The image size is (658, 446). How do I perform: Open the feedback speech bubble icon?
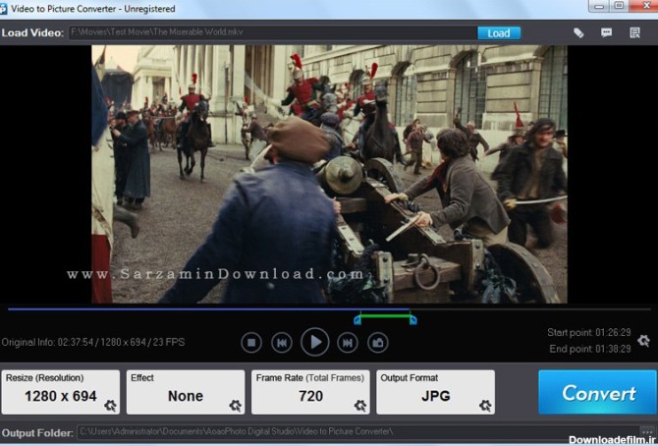tap(607, 32)
